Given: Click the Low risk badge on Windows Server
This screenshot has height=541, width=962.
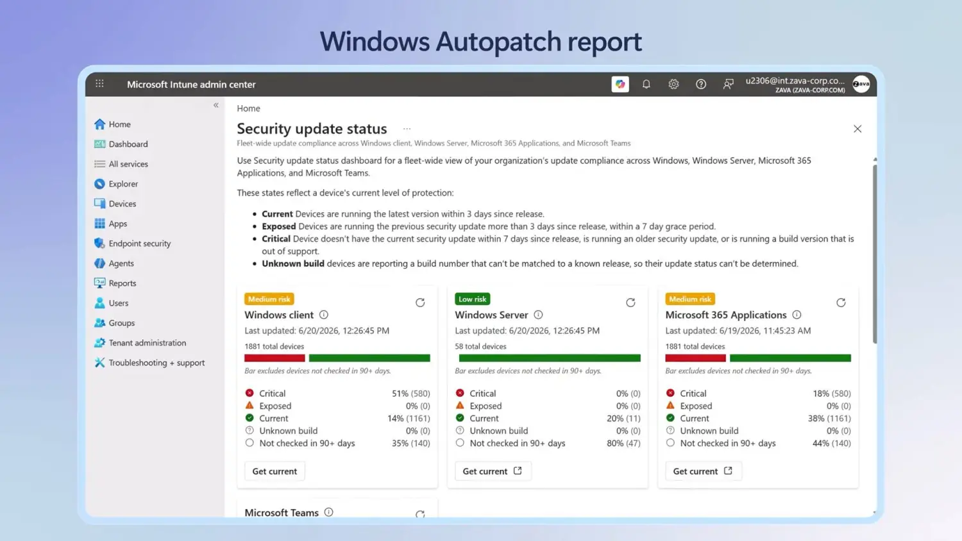Looking at the screenshot, I should (x=473, y=299).
